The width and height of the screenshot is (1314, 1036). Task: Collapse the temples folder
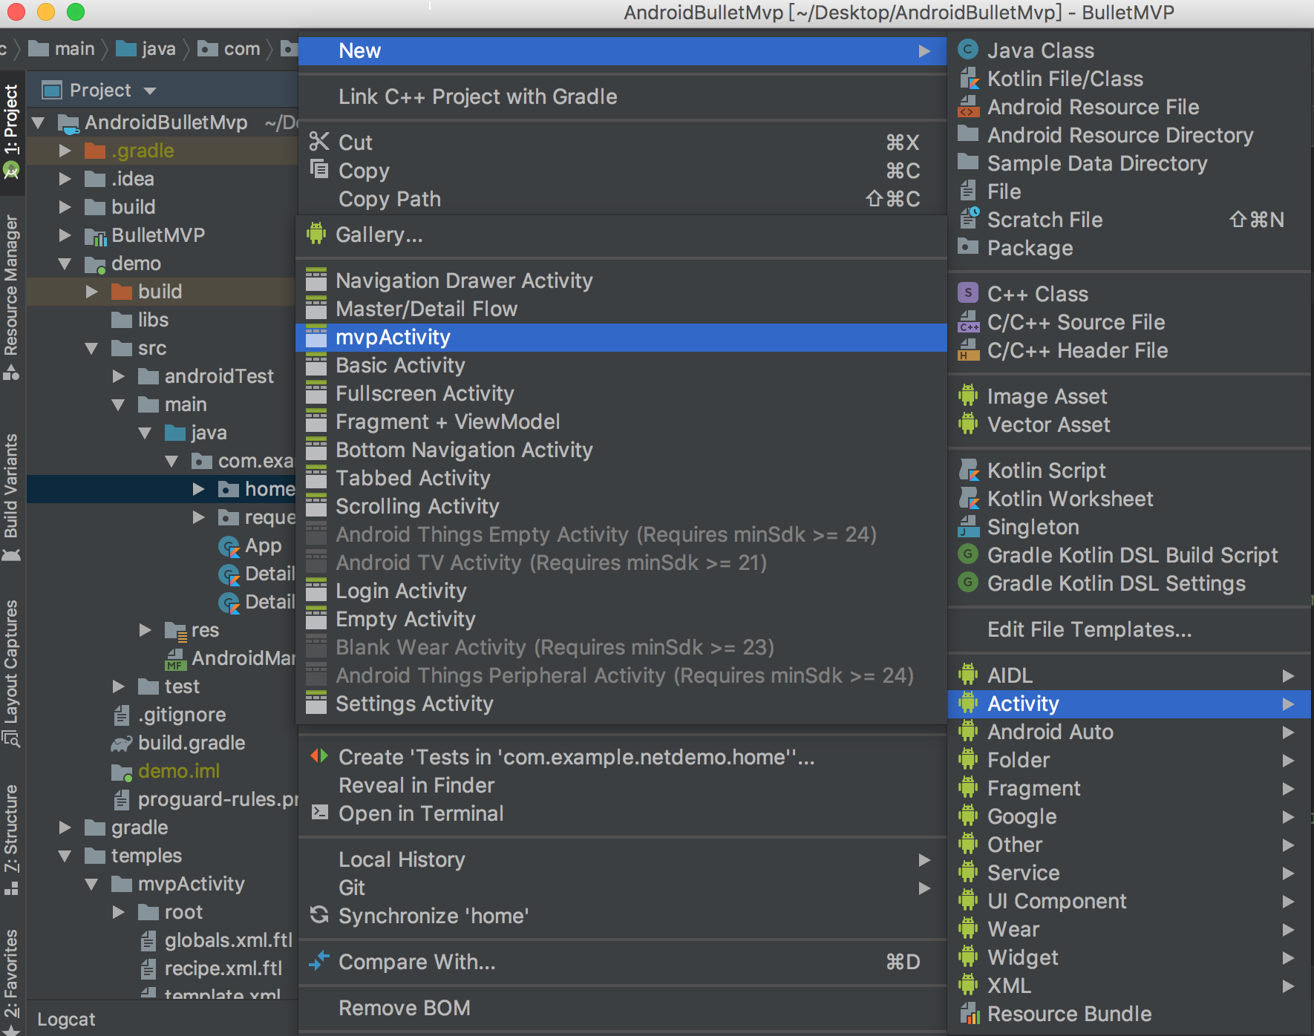(65, 856)
